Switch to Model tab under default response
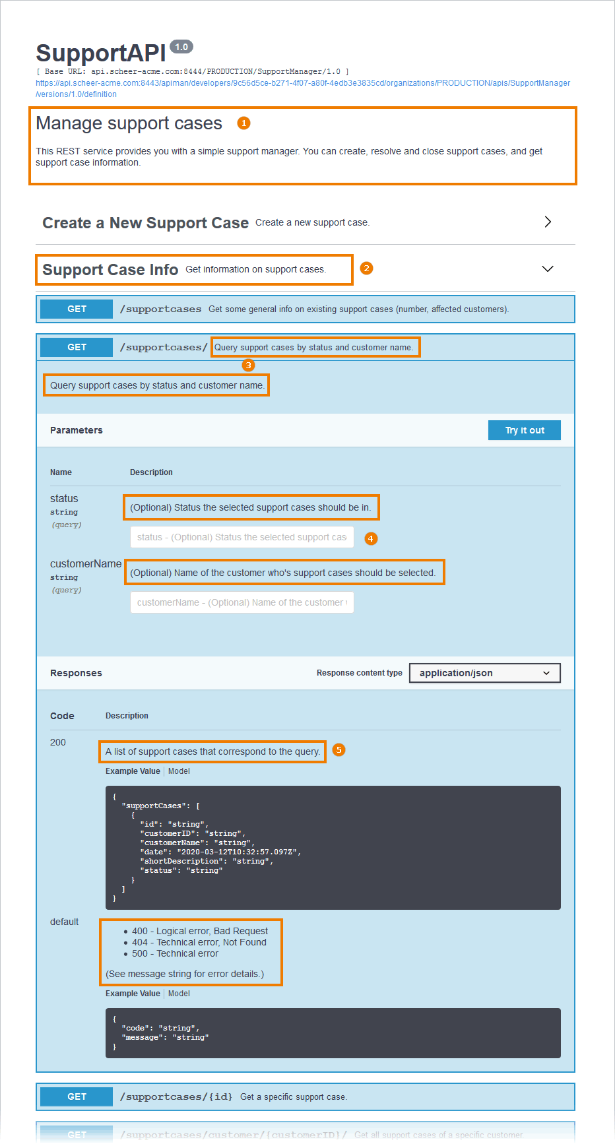615x1144 pixels. click(x=179, y=994)
